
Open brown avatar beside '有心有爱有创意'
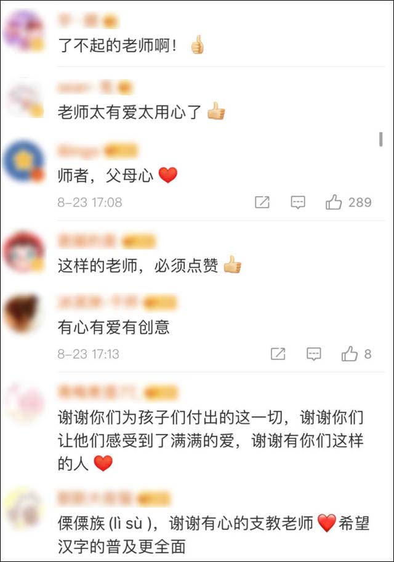click(22, 313)
